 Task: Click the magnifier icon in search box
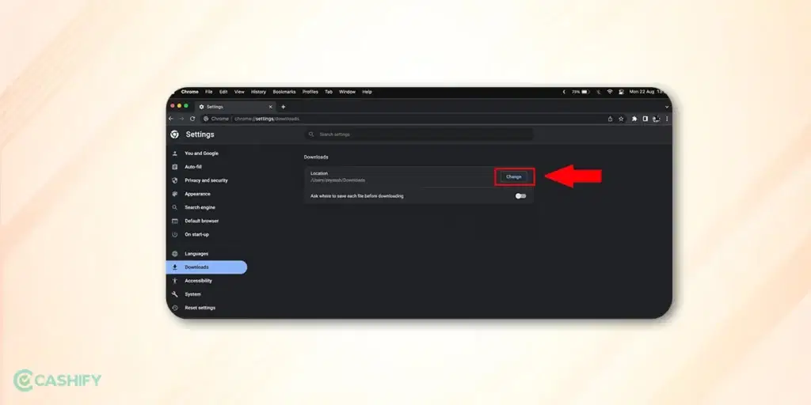[311, 134]
